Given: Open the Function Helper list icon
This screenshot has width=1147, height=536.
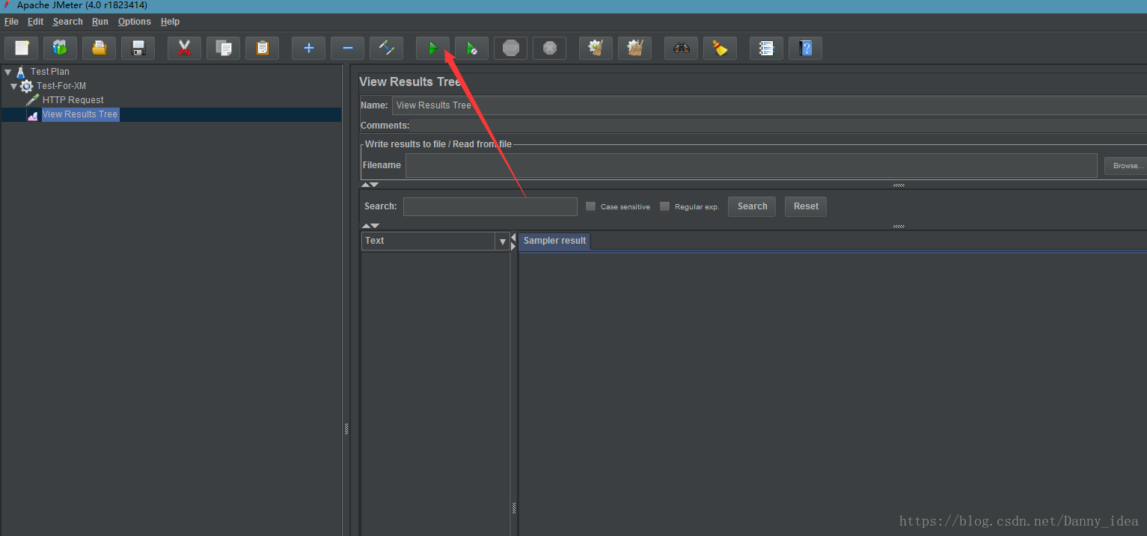Looking at the screenshot, I should click(766, 48).
